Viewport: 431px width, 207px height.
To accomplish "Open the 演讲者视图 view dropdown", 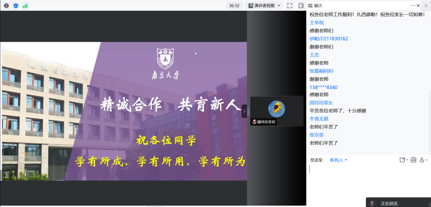I will [x=264, y=5].
